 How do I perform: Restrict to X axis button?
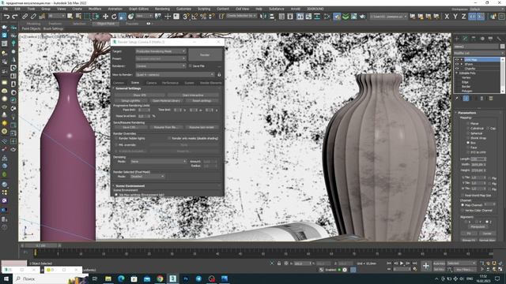(x=447, y=17)
